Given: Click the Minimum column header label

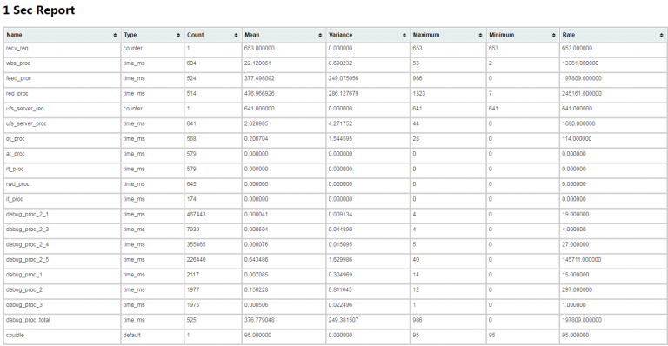Looking at the screenshot, I should click(x=501, y=35).
